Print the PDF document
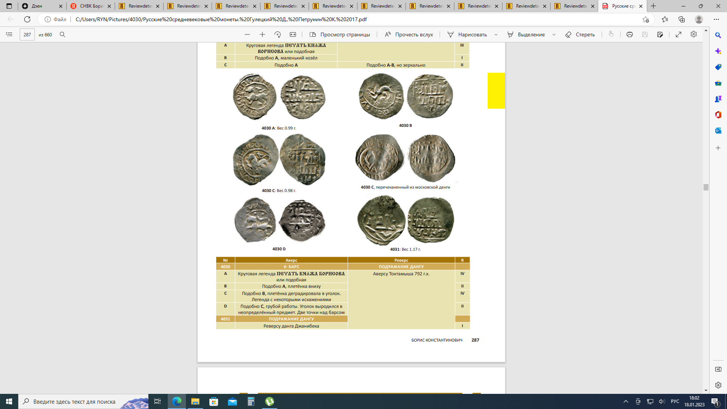This screenshot has height=409, width=727. (629, 34)
